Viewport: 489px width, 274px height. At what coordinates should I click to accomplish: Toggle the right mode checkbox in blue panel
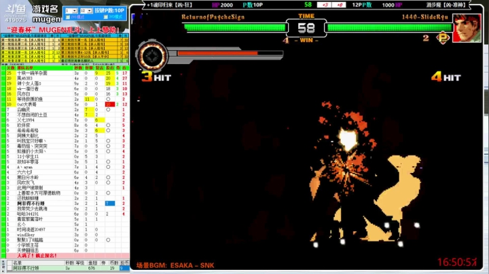tap(106, 17)
